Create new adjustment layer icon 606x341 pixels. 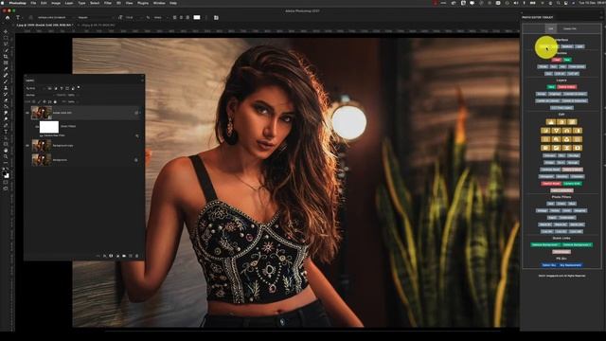click(x=117, y=256)
